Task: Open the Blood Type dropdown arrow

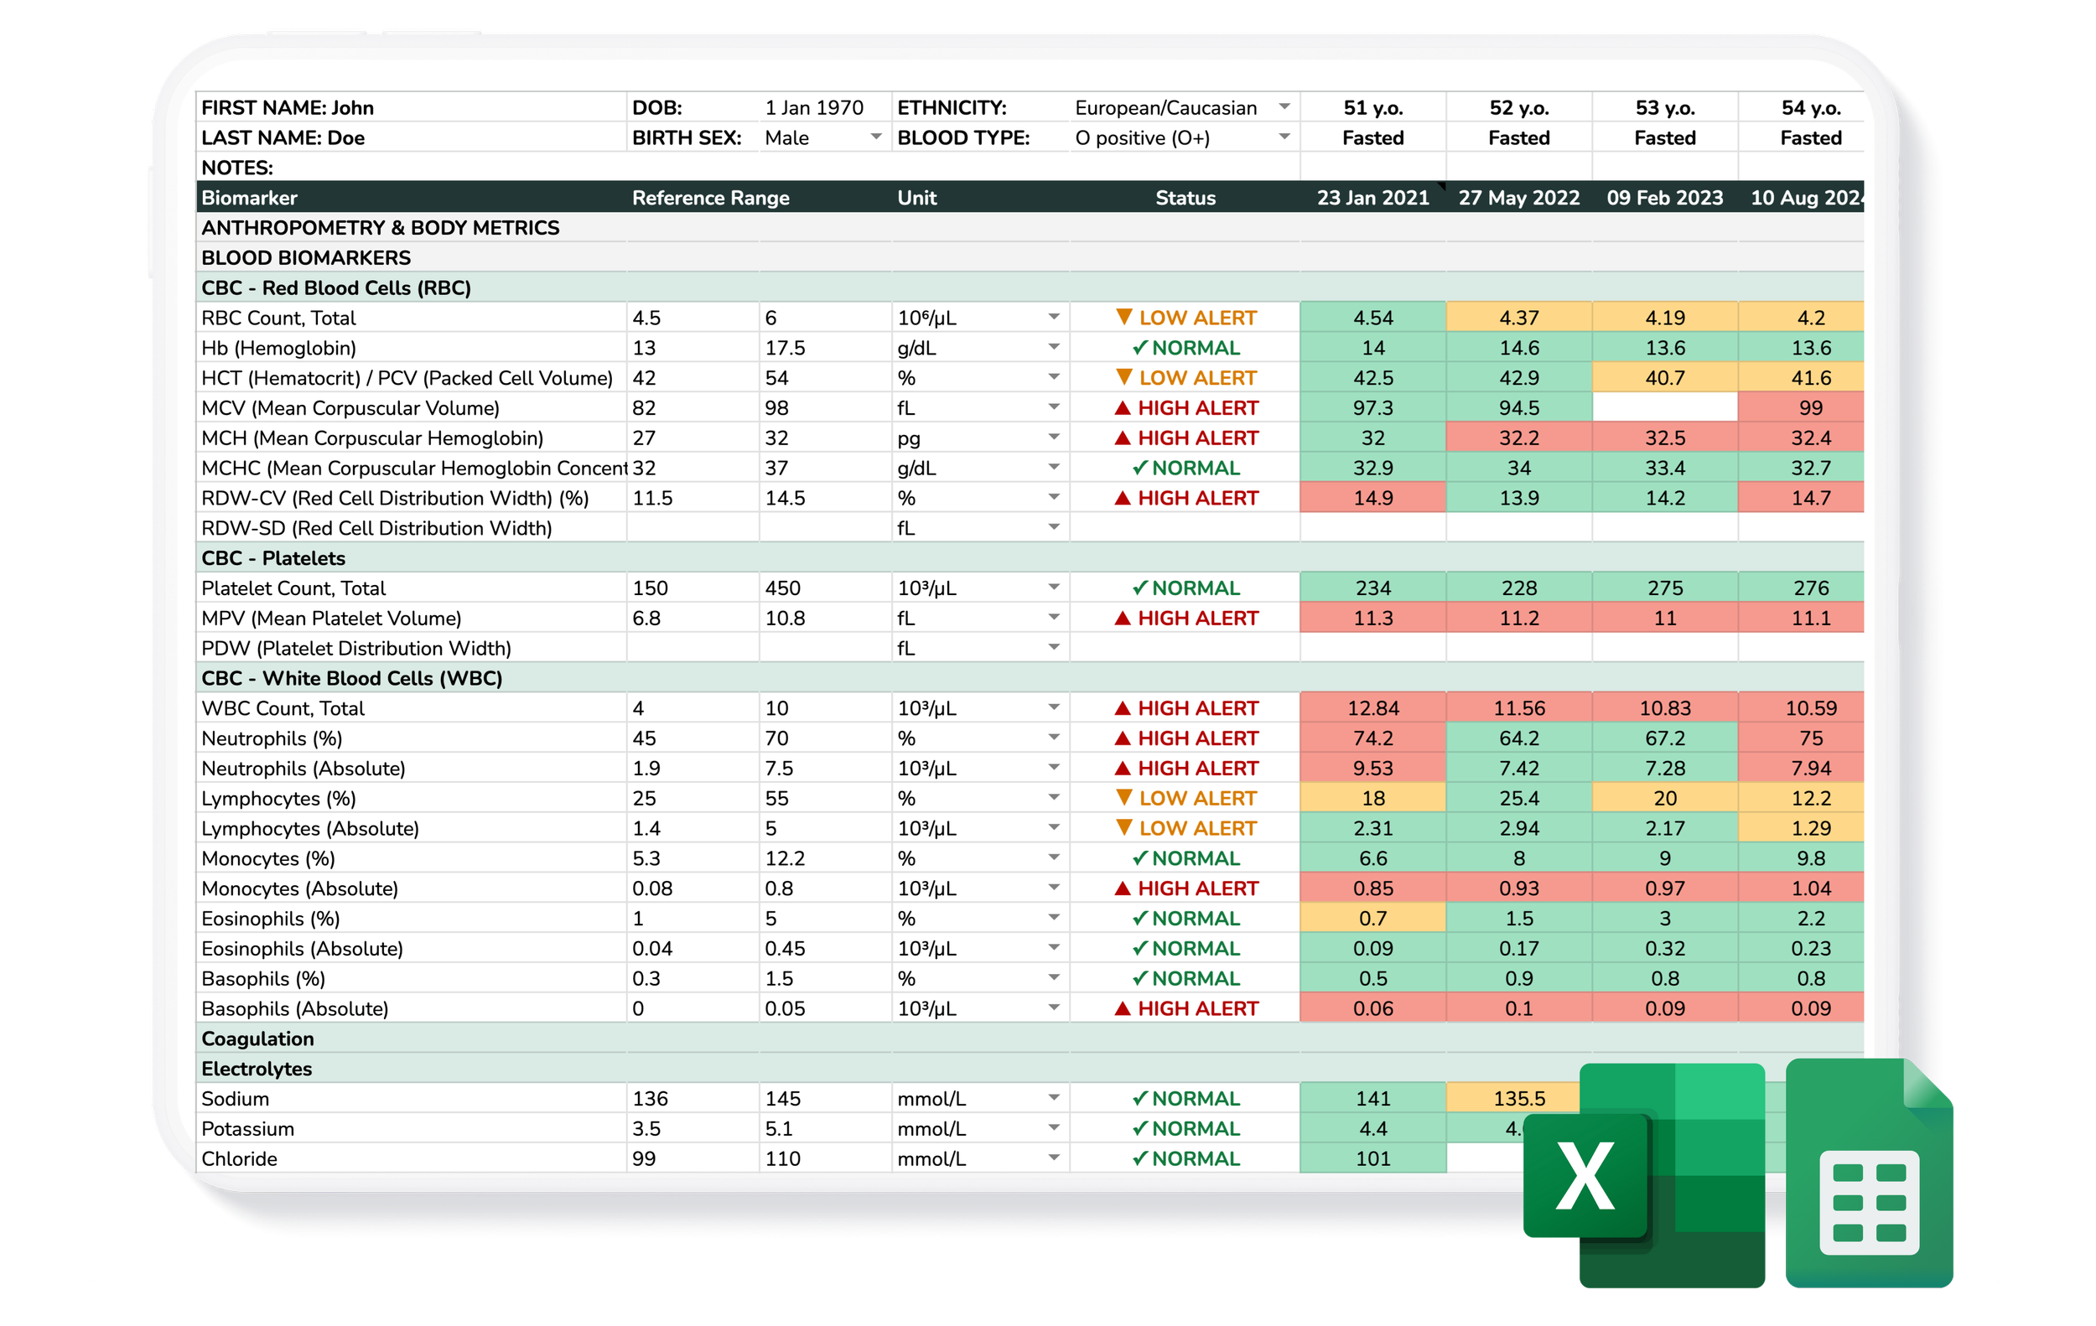Action: click(1284, 137)
